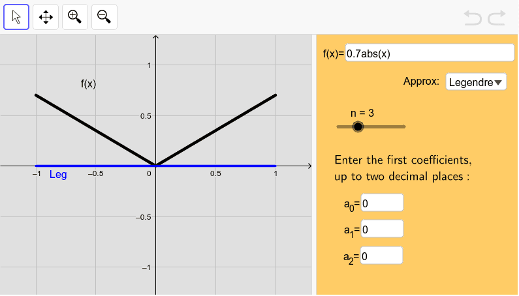Open the Approx Legendre dropdown
This screenshot has height=296, width=519.
click(x=476, y=81)
